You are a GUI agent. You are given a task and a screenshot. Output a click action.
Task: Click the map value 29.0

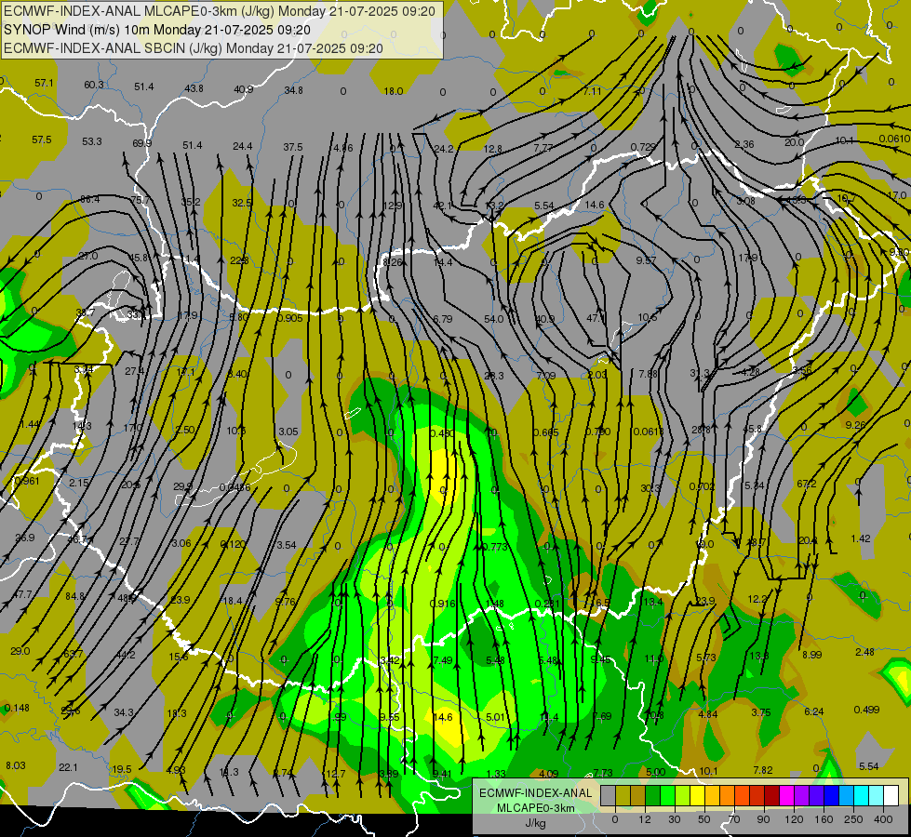click(20, 651)
